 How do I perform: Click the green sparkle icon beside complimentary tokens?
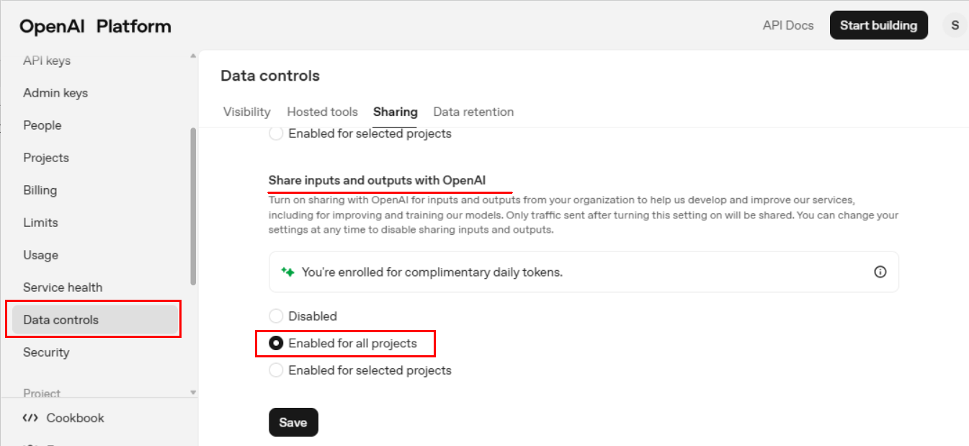click(288, 272)
